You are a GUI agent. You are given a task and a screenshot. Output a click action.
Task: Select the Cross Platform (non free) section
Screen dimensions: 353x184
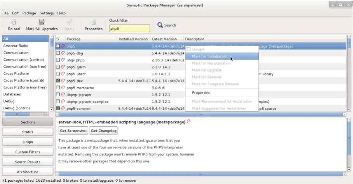26,87
